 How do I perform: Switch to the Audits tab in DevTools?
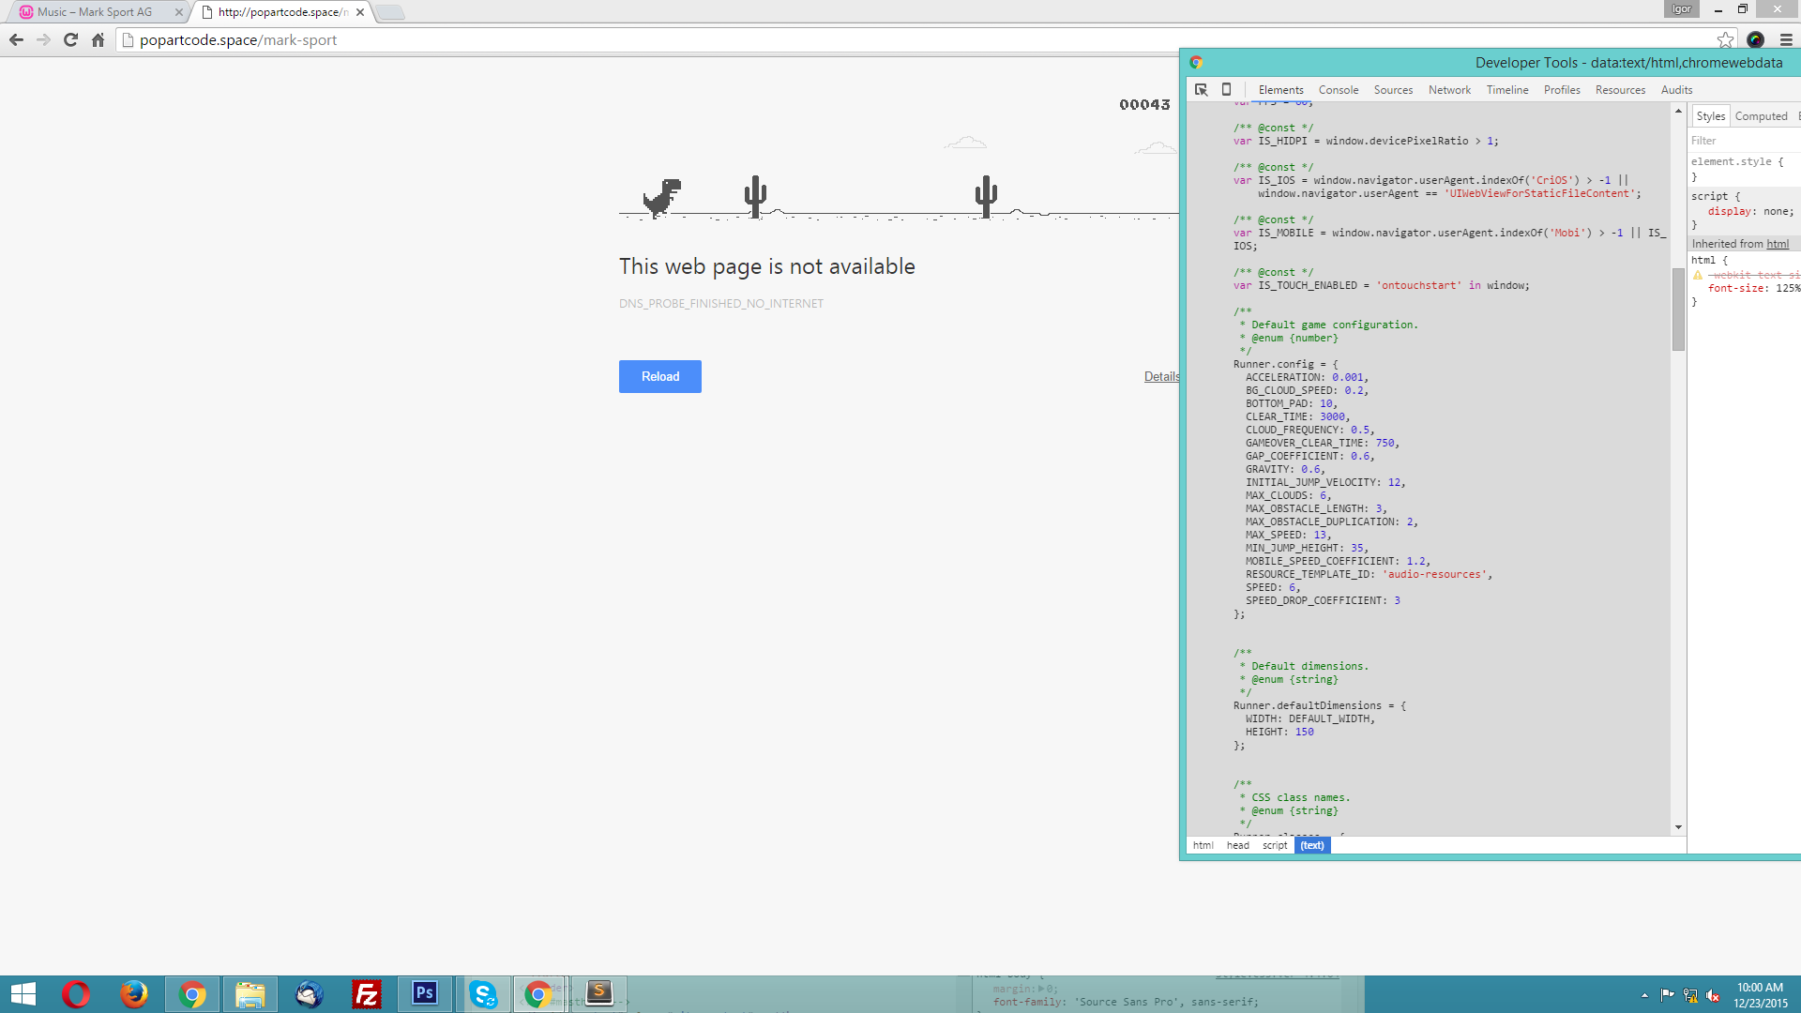(1676, 90)
